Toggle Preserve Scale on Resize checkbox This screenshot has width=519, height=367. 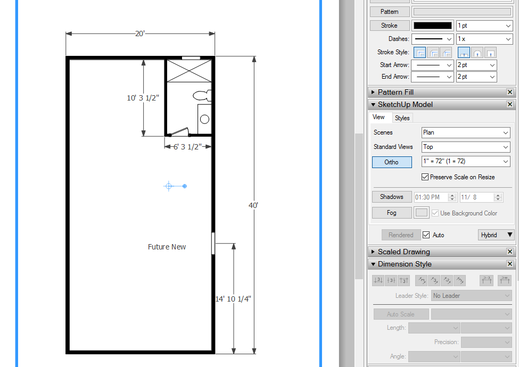425,177
